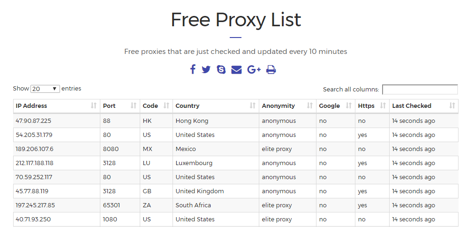The image size is (474, 227).
Task: Sort by IP Address using its arrows icon
Action: (x=94, y=106)
